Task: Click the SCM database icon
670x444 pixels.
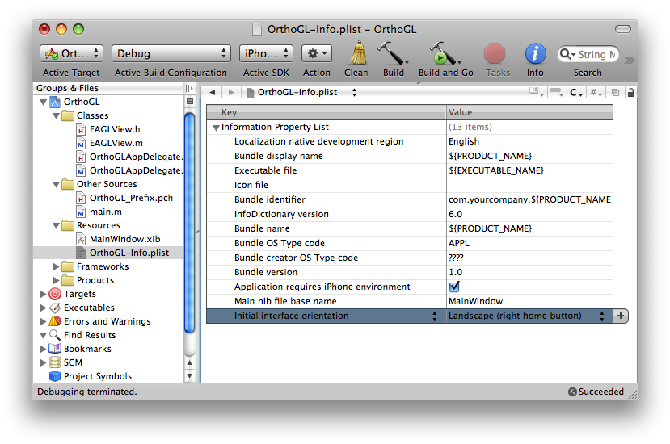Action: (x=55, y=362)
